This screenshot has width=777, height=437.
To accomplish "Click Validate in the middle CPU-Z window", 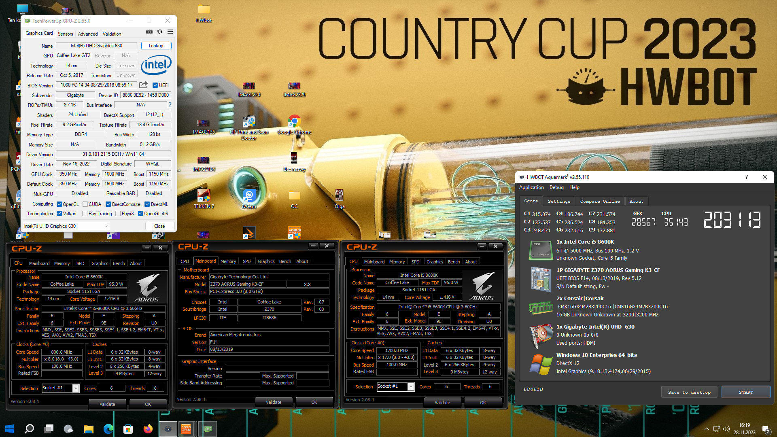I will click(274, 402).
